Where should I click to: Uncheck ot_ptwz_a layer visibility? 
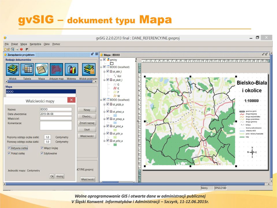click(108, 111)
